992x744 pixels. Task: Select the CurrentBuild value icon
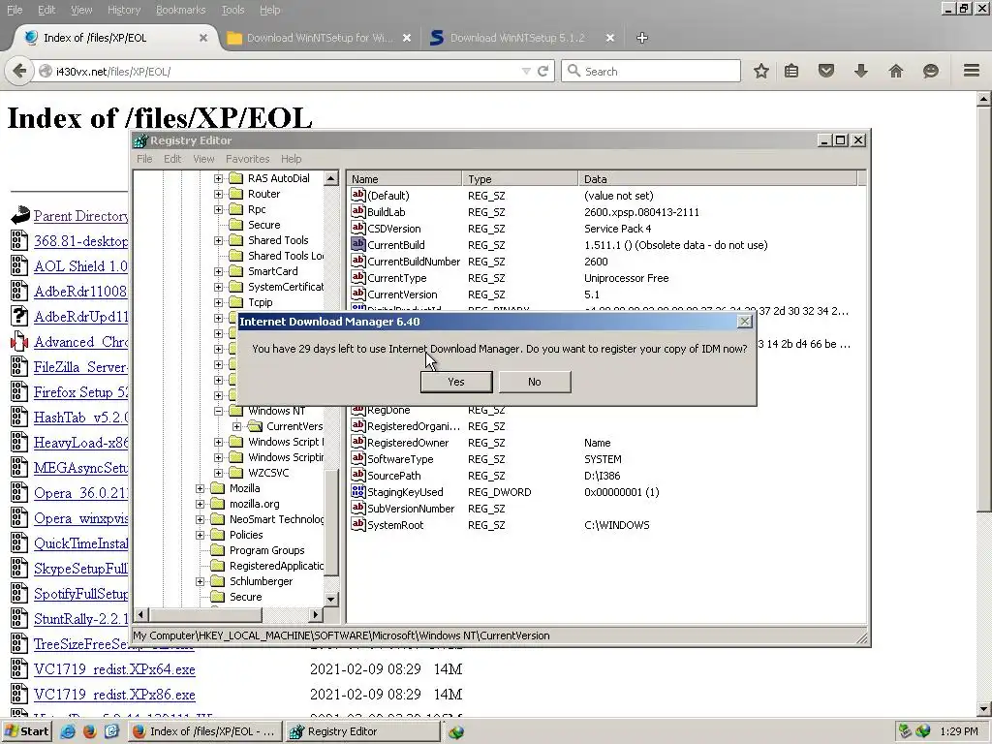[x=358, y=245]
